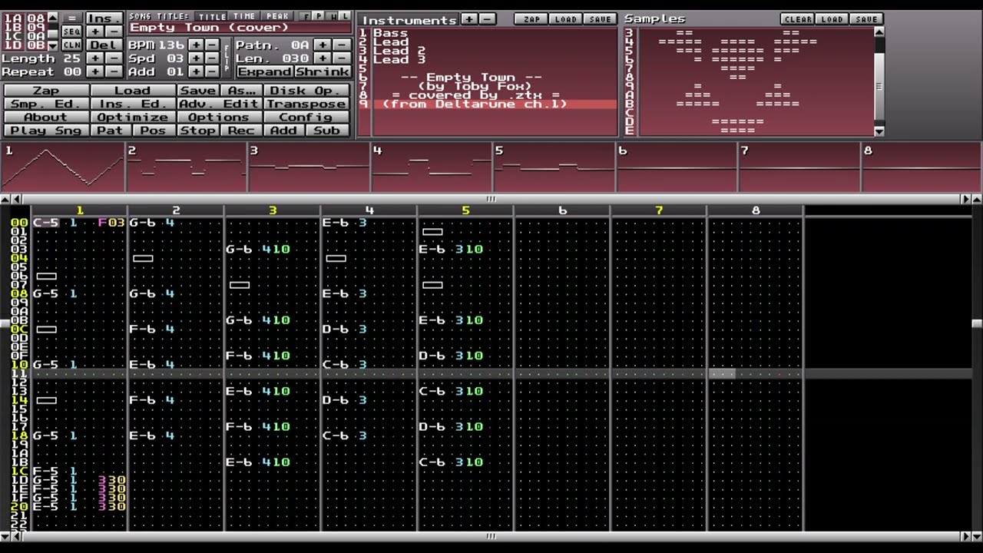Click the As... save-as button
The image size is (983, 553).
241,91
